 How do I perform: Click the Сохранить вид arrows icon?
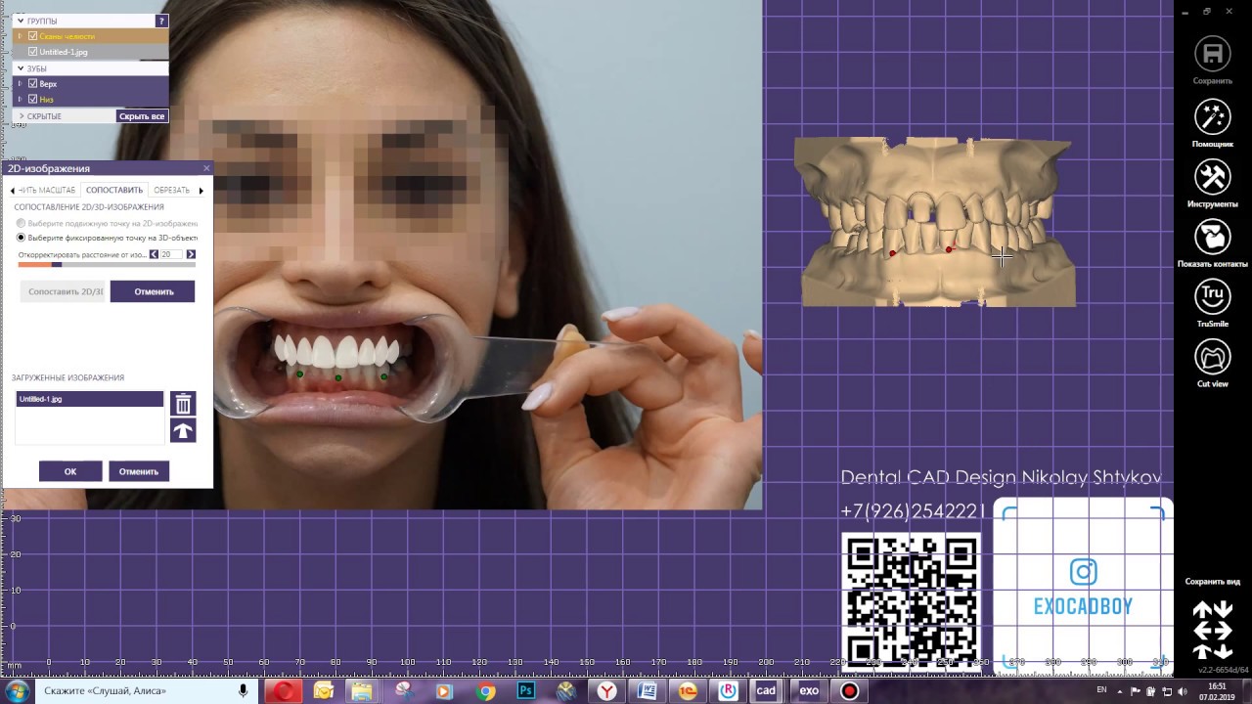click(1212, 630)
